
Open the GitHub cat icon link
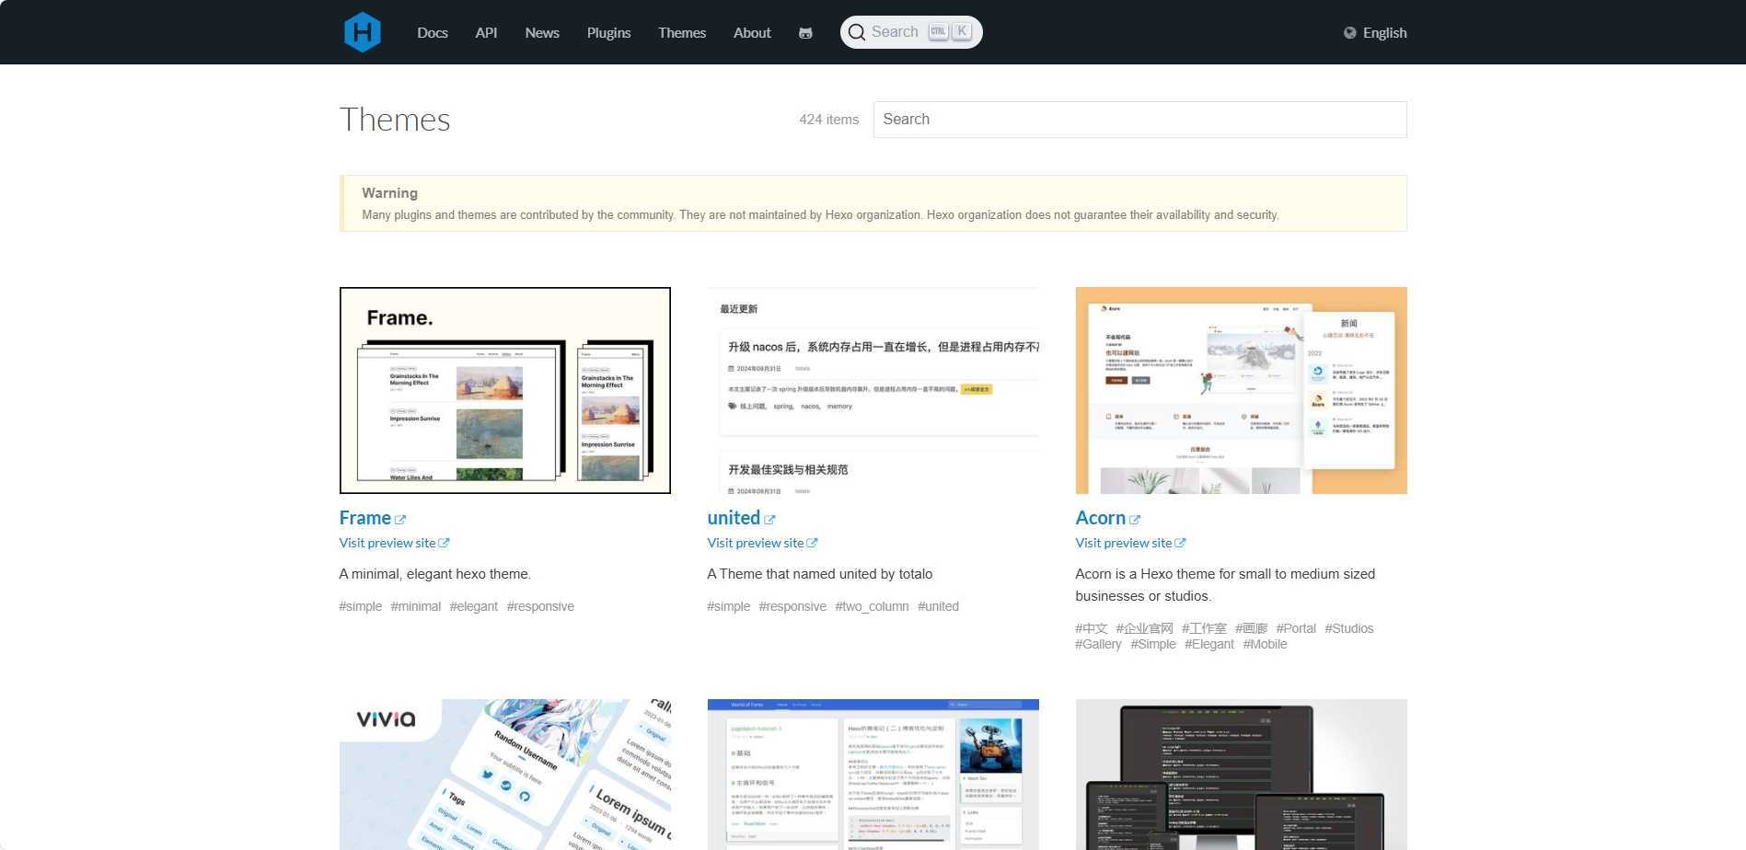tap(805, 33)
